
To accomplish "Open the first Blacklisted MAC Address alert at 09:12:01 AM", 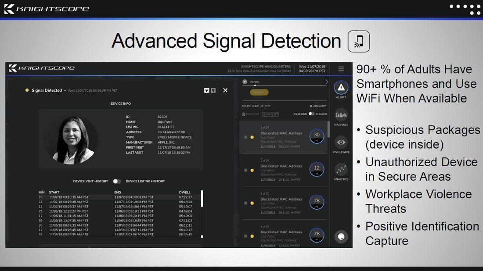I will coord(285,138).
